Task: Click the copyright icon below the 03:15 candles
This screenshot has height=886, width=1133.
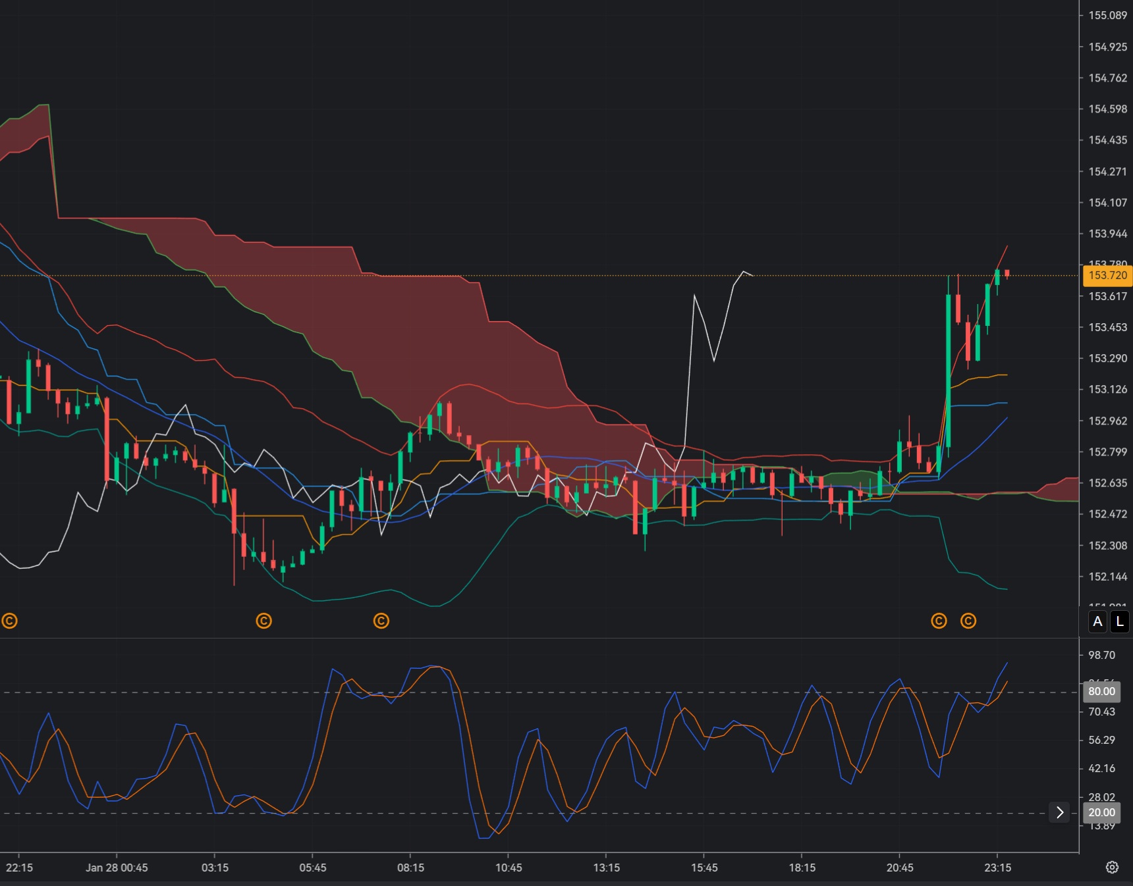Action: pyautogui.click(x=263, y=621)
